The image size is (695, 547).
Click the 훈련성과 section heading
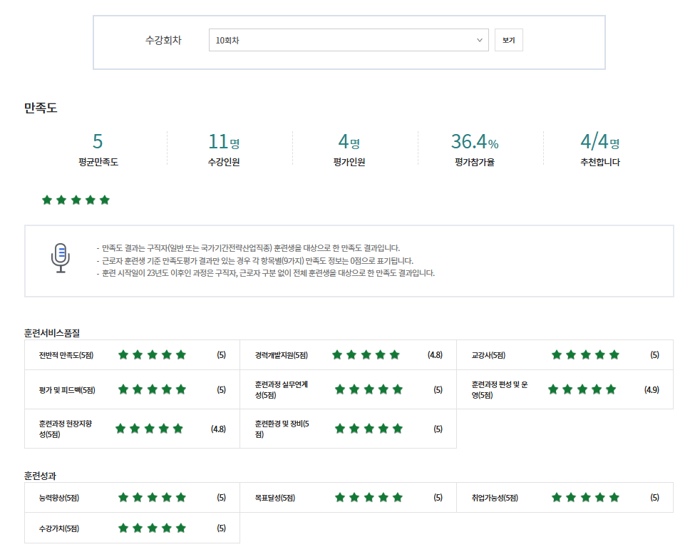click(x=40, y=476)
